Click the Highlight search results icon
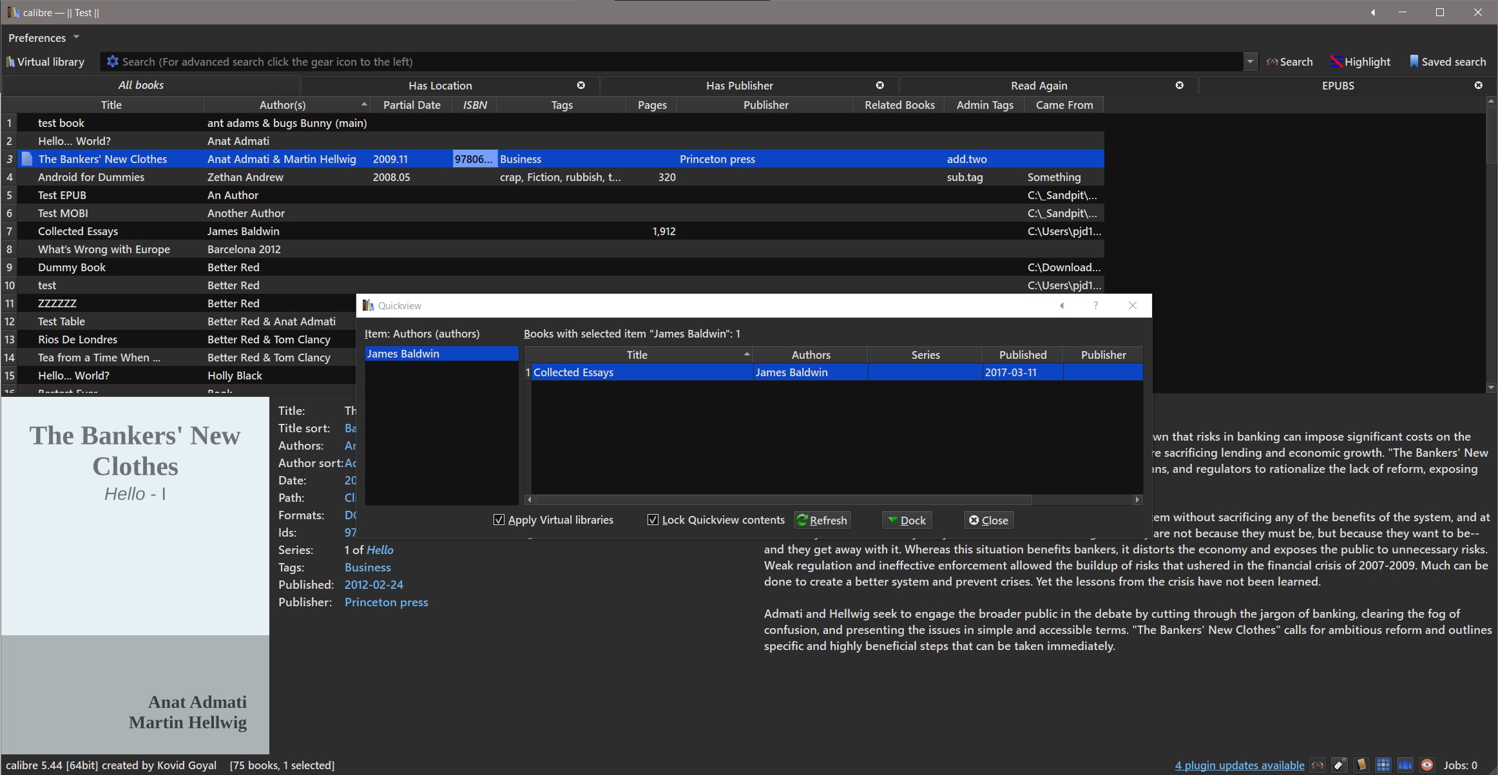1498x775 pixels. pyautogui.click(x=1336, y=62)
